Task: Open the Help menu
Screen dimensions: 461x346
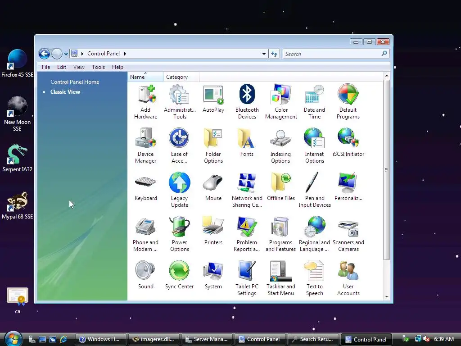Action: pyautogui.click(x=118, y=67)
